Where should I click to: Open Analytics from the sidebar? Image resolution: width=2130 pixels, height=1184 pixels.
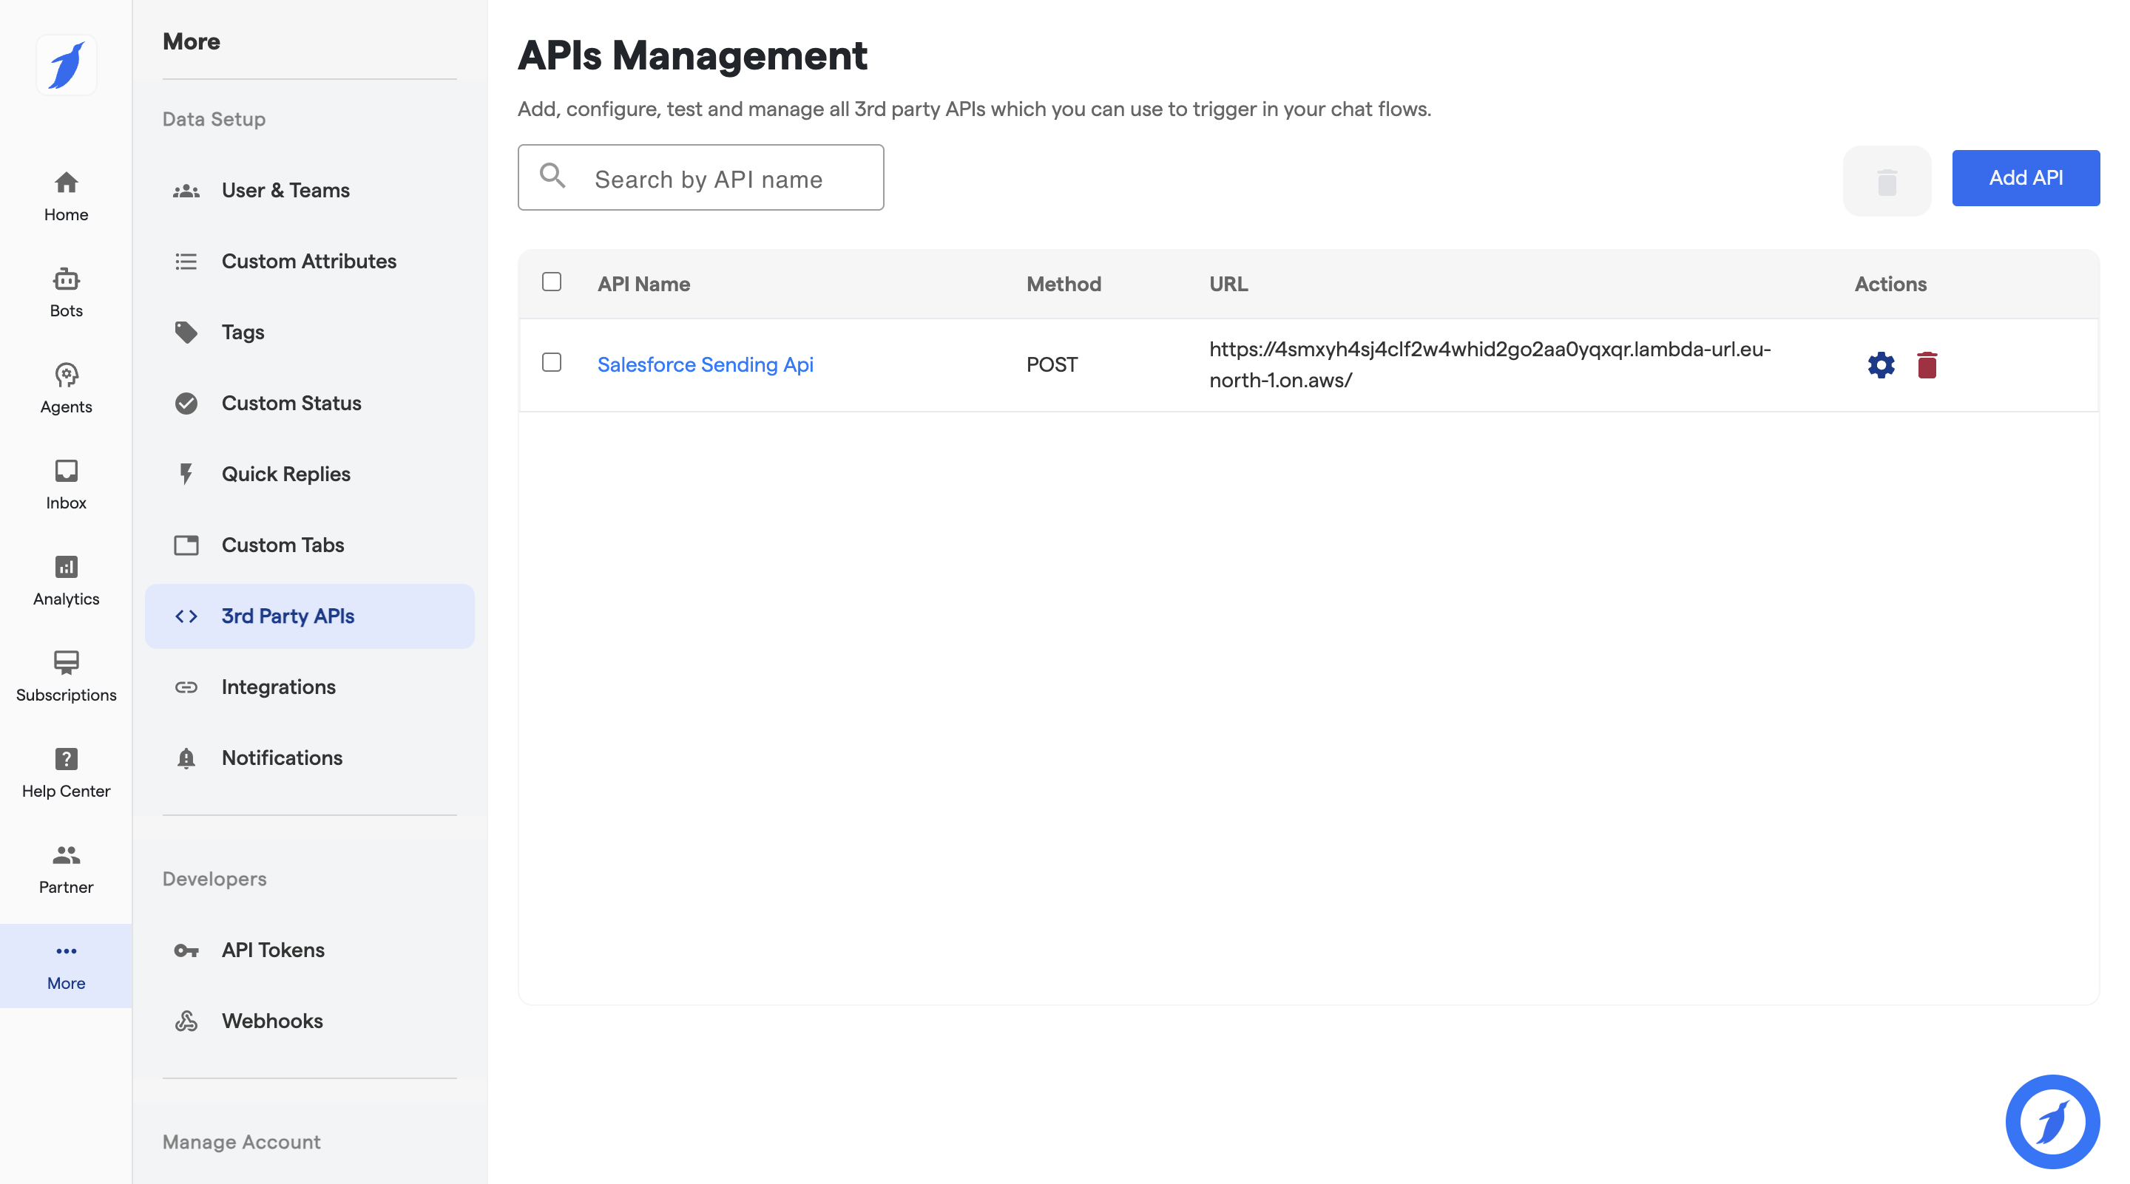coord(66,580)
